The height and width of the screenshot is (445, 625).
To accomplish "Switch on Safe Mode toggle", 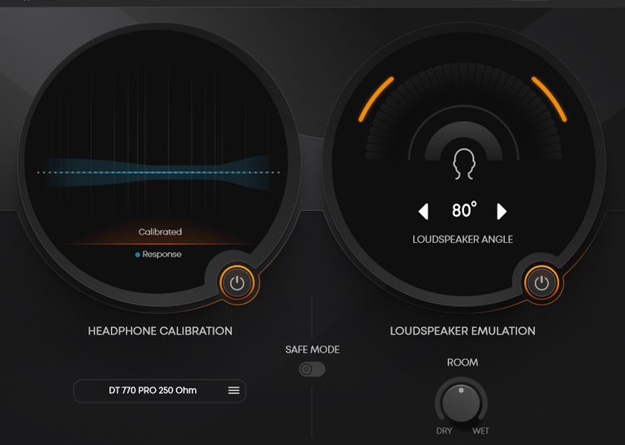I will 312,369.
